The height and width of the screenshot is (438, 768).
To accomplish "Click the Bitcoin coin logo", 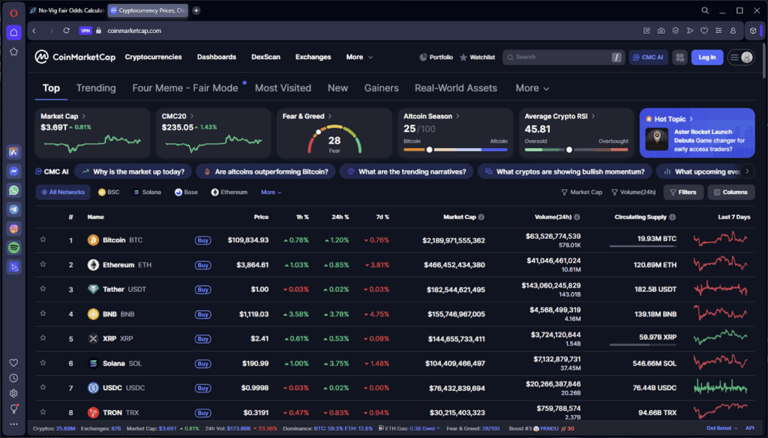I will point(93,240).
